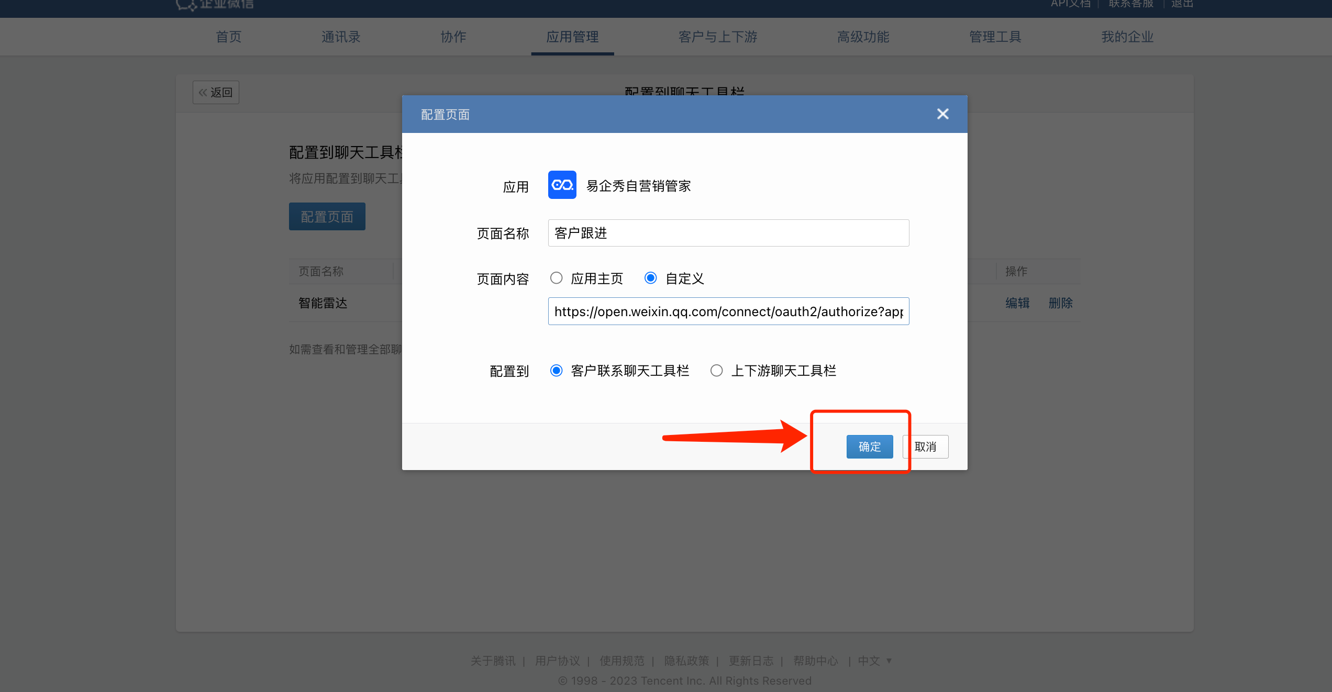Select the 自定义 radio option
The image size is (1332, 692).
click(650, 278)
